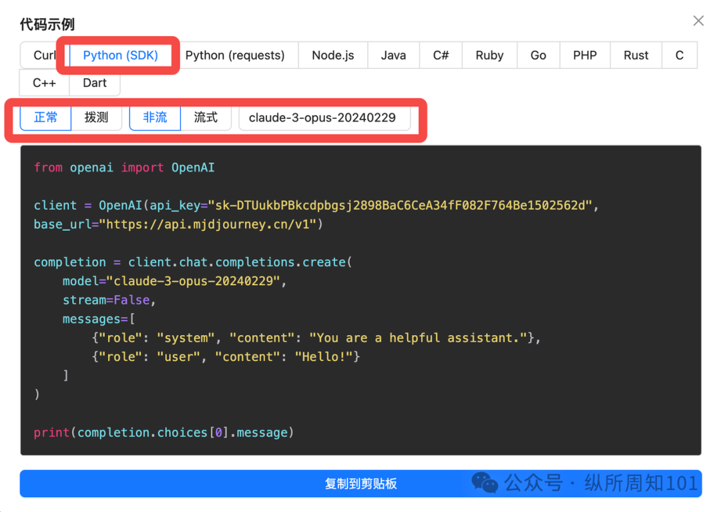Viewport: 721px width, 512px height.
Task: Open the Python (requests) tab
Action: coord(235,55)
